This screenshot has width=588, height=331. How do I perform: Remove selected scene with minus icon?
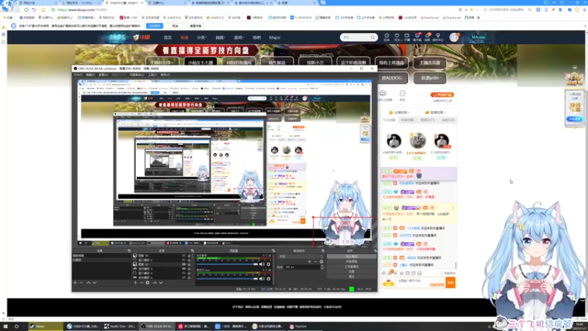(82, 282)
